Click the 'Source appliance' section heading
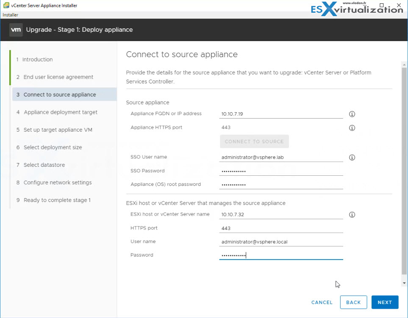 pyautogui.click(x=147, y=102)
